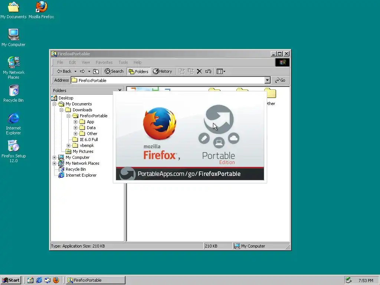Image resolution: width=380 pixels, height=285 pixels.
Task: Open the Address bar dropdown arrow
Action: coord(267,80)
